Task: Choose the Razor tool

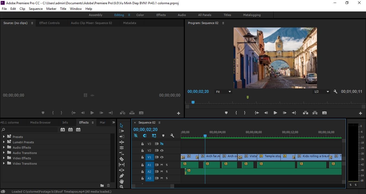Action: click(121, 159)
